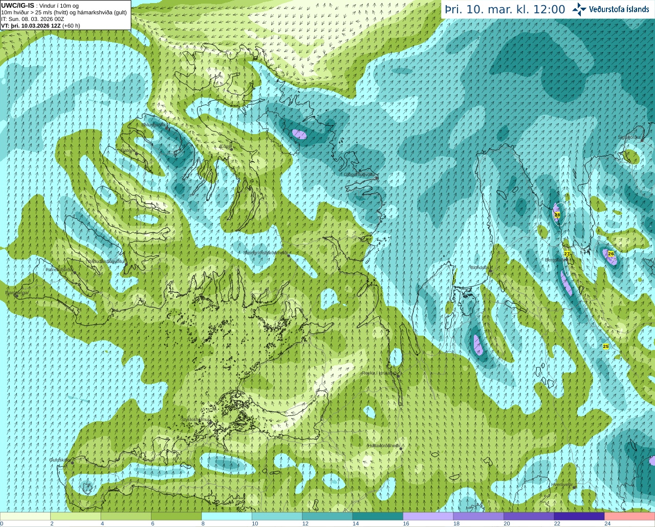Viewport: 655px width, 527px height.
Task: Click the 22–24 m/s dark indigo legend swatch
Action: [x=579, y=516]
